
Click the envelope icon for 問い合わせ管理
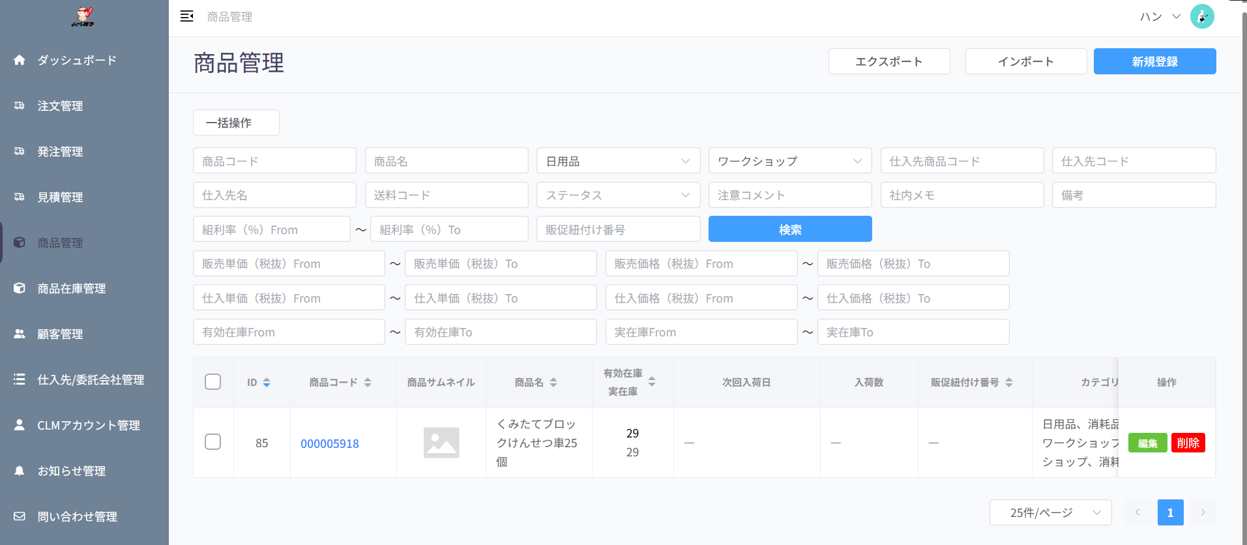(20, 516)
